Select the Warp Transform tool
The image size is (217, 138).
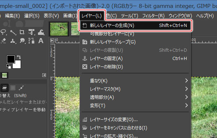(41, 32)
